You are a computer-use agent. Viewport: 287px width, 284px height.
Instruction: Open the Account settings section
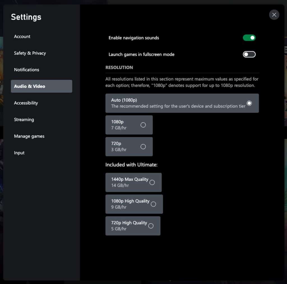coord(22,36)
